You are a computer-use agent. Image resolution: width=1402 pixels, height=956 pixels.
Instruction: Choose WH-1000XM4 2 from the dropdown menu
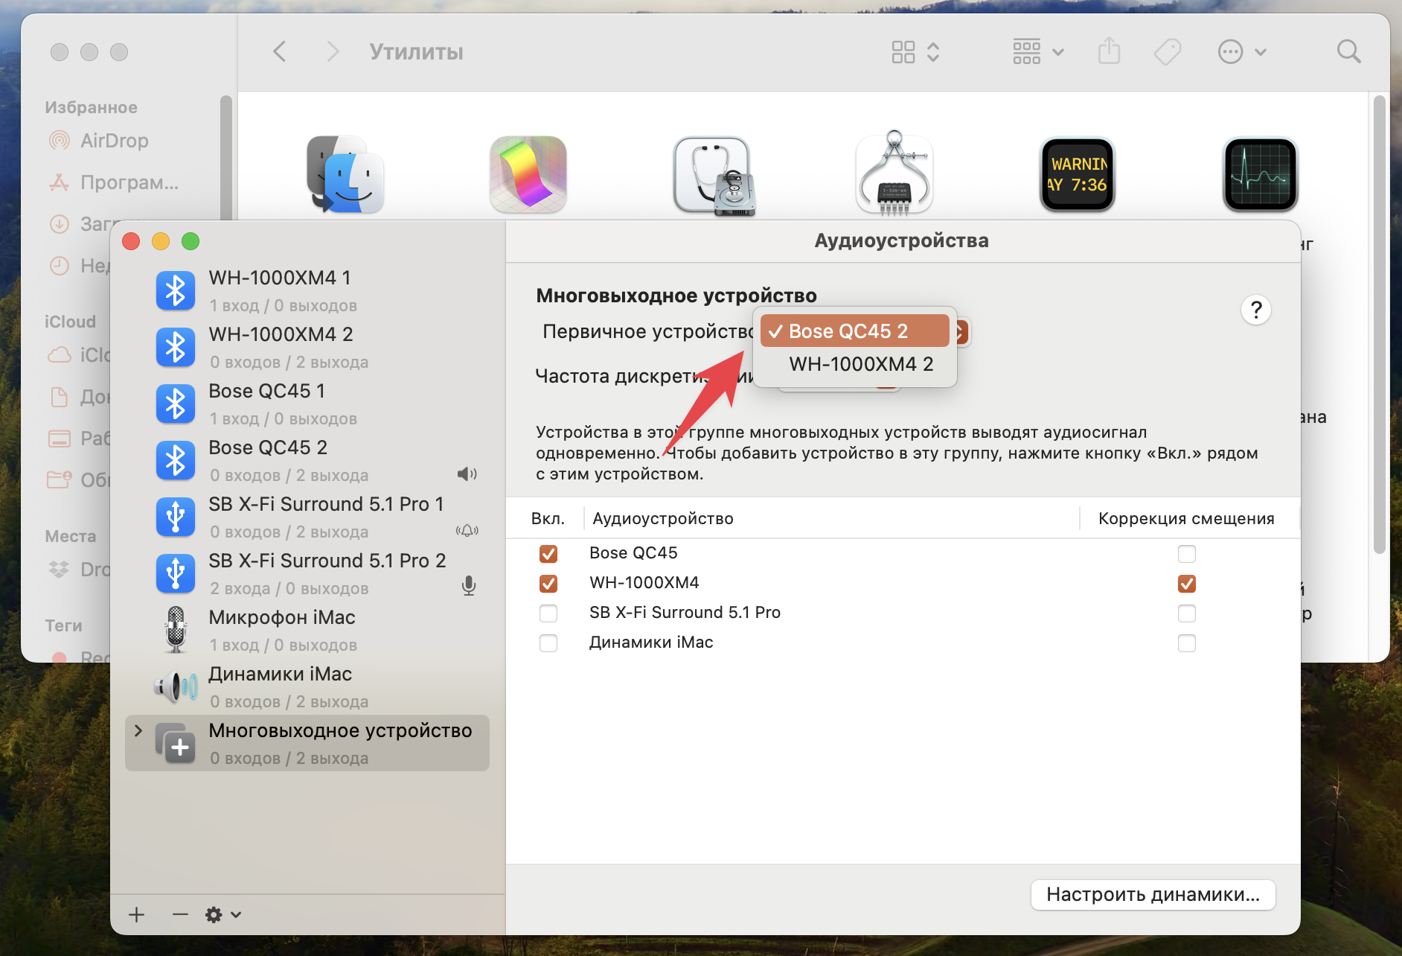tap(854, 364)
